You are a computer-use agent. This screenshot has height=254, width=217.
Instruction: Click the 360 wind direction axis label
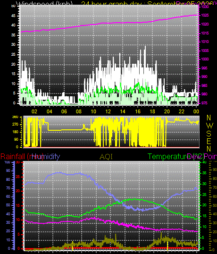[15, 117]
